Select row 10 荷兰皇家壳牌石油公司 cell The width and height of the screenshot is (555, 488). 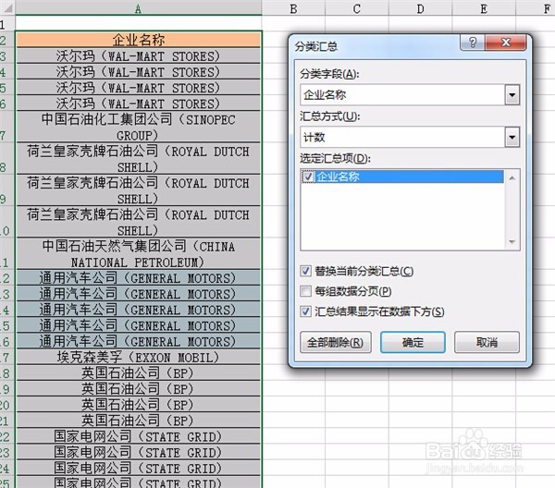point(139,222)
